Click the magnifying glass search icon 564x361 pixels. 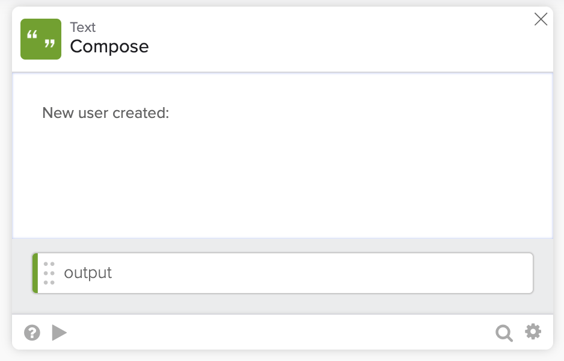504,333
